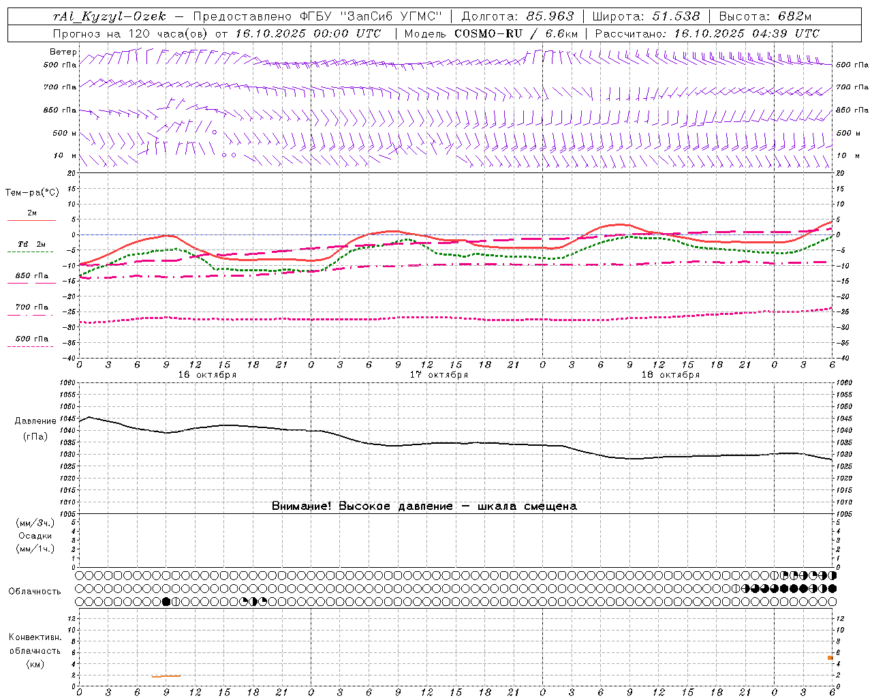The height and width of the screenshot is (698, 872).
Task: Click the Рассчитано: 16.10.2025 04:39 UTC text
Action: [x=707, y=33]
